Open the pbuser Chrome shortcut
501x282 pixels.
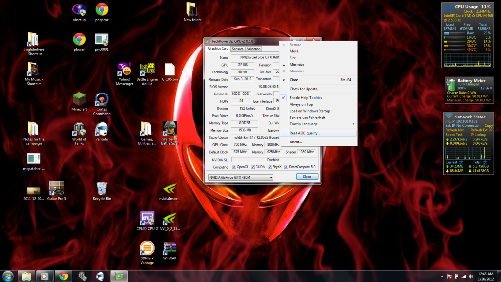79,43
